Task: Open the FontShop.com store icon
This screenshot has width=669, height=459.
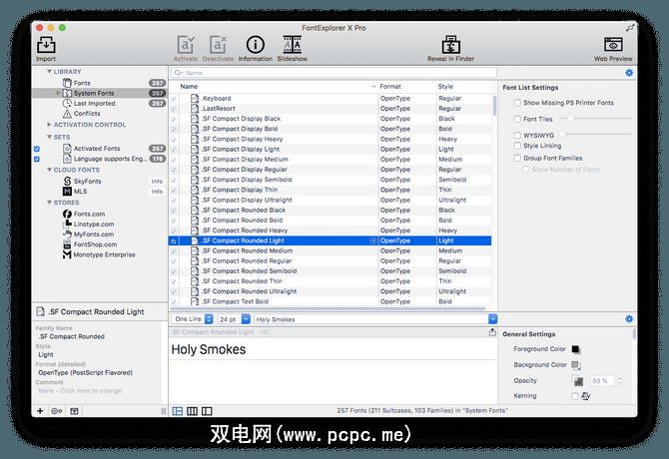Action: click(67, 244)
